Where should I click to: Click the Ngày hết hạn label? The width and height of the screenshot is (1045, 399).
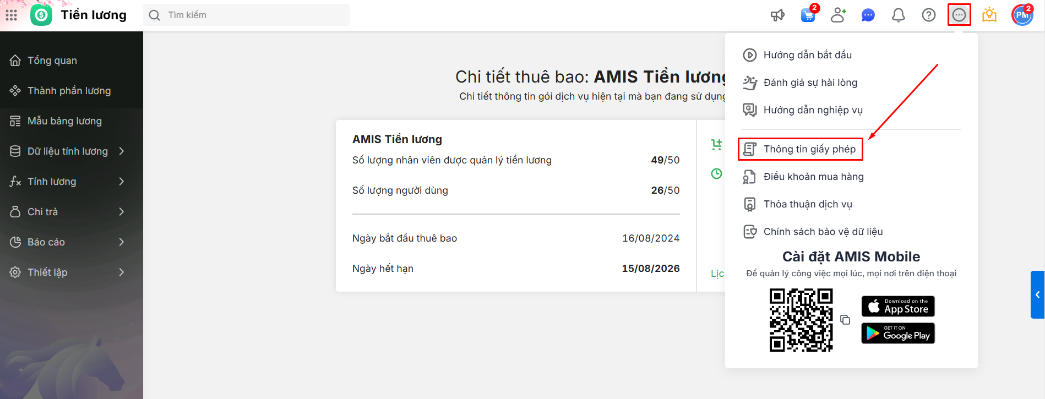point(383,269)
